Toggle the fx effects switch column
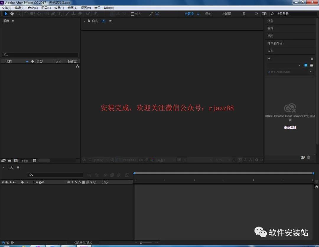 tap(80, 182)
